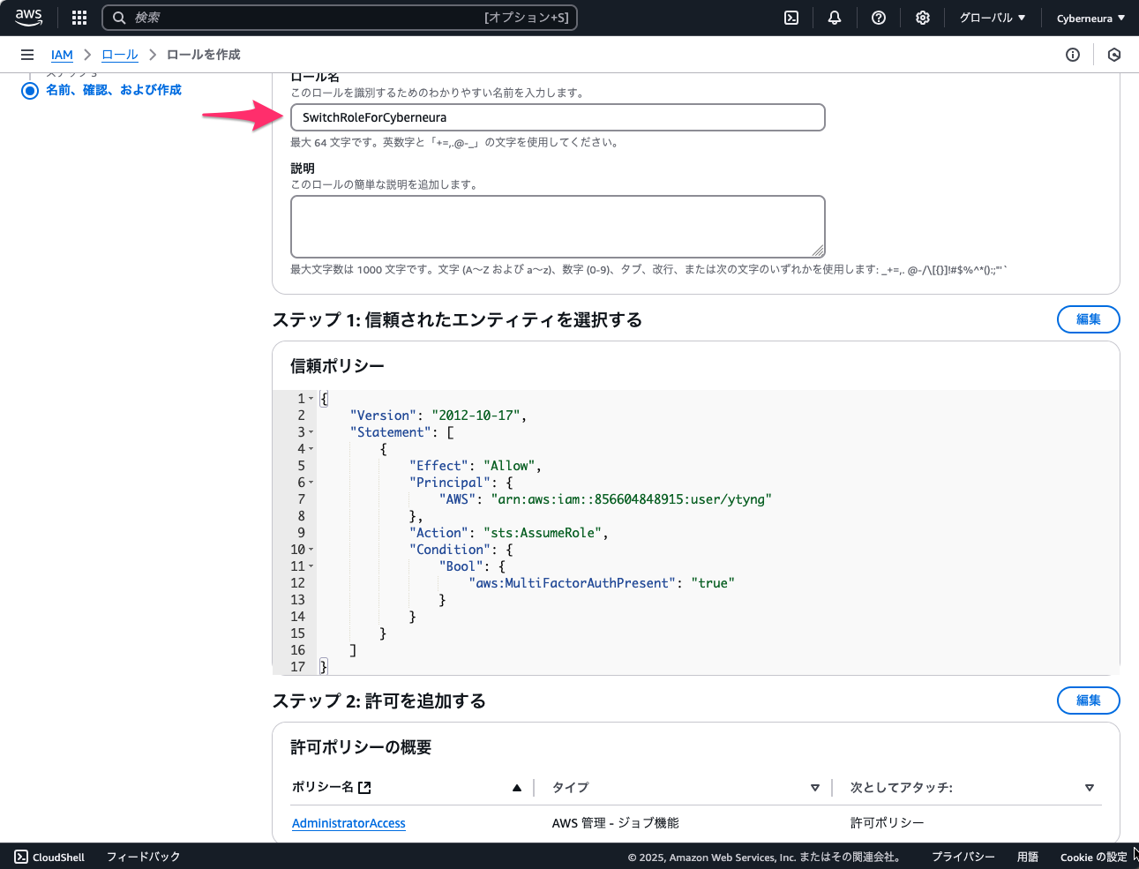1139x869 pixels.
Task: Click the 信頼ポリシー heading
Action: point(337,366)
